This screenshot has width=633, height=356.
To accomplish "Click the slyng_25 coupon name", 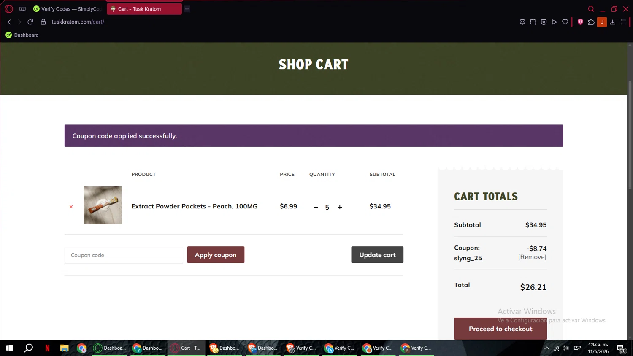I will coord(468,258).
